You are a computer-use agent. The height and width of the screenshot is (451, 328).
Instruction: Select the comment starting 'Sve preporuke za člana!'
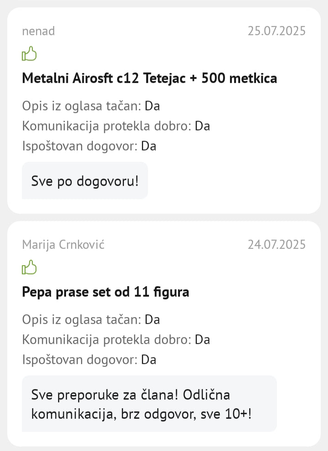[x=141, y=404]
